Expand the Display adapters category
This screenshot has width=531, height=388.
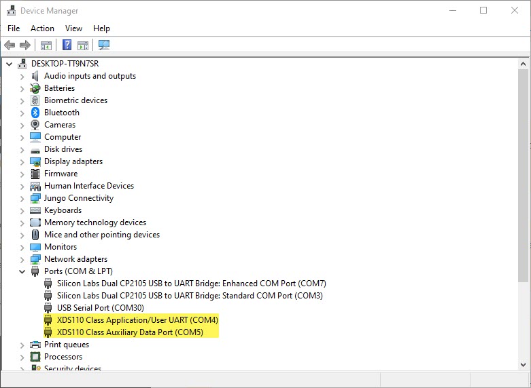coord(22,161)
